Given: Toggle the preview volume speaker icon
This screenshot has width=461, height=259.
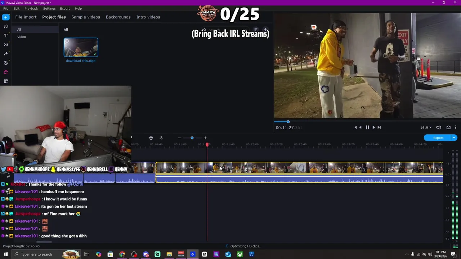Looking at the screenshot, I should [x=439, y=127].
